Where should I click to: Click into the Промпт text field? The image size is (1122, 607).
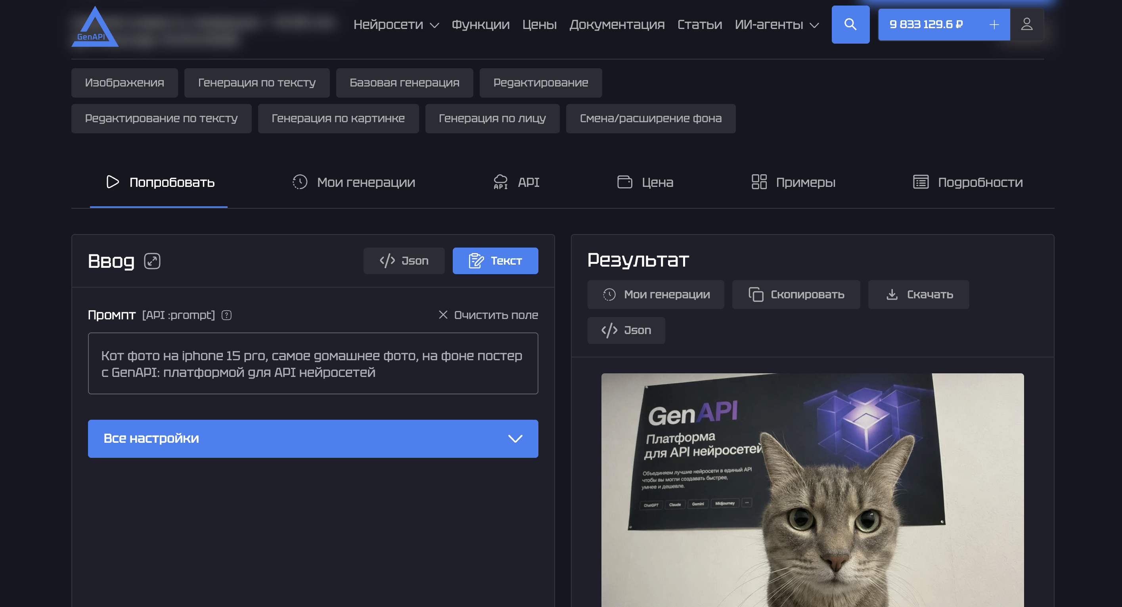pyautogui.click(x=313, y=363)
